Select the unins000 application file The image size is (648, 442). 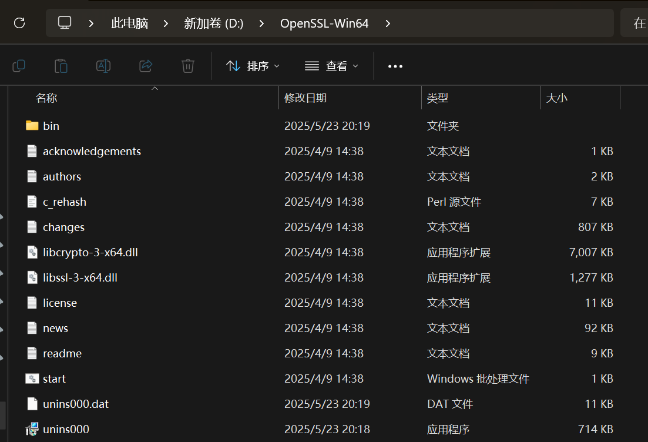[66, 429]
